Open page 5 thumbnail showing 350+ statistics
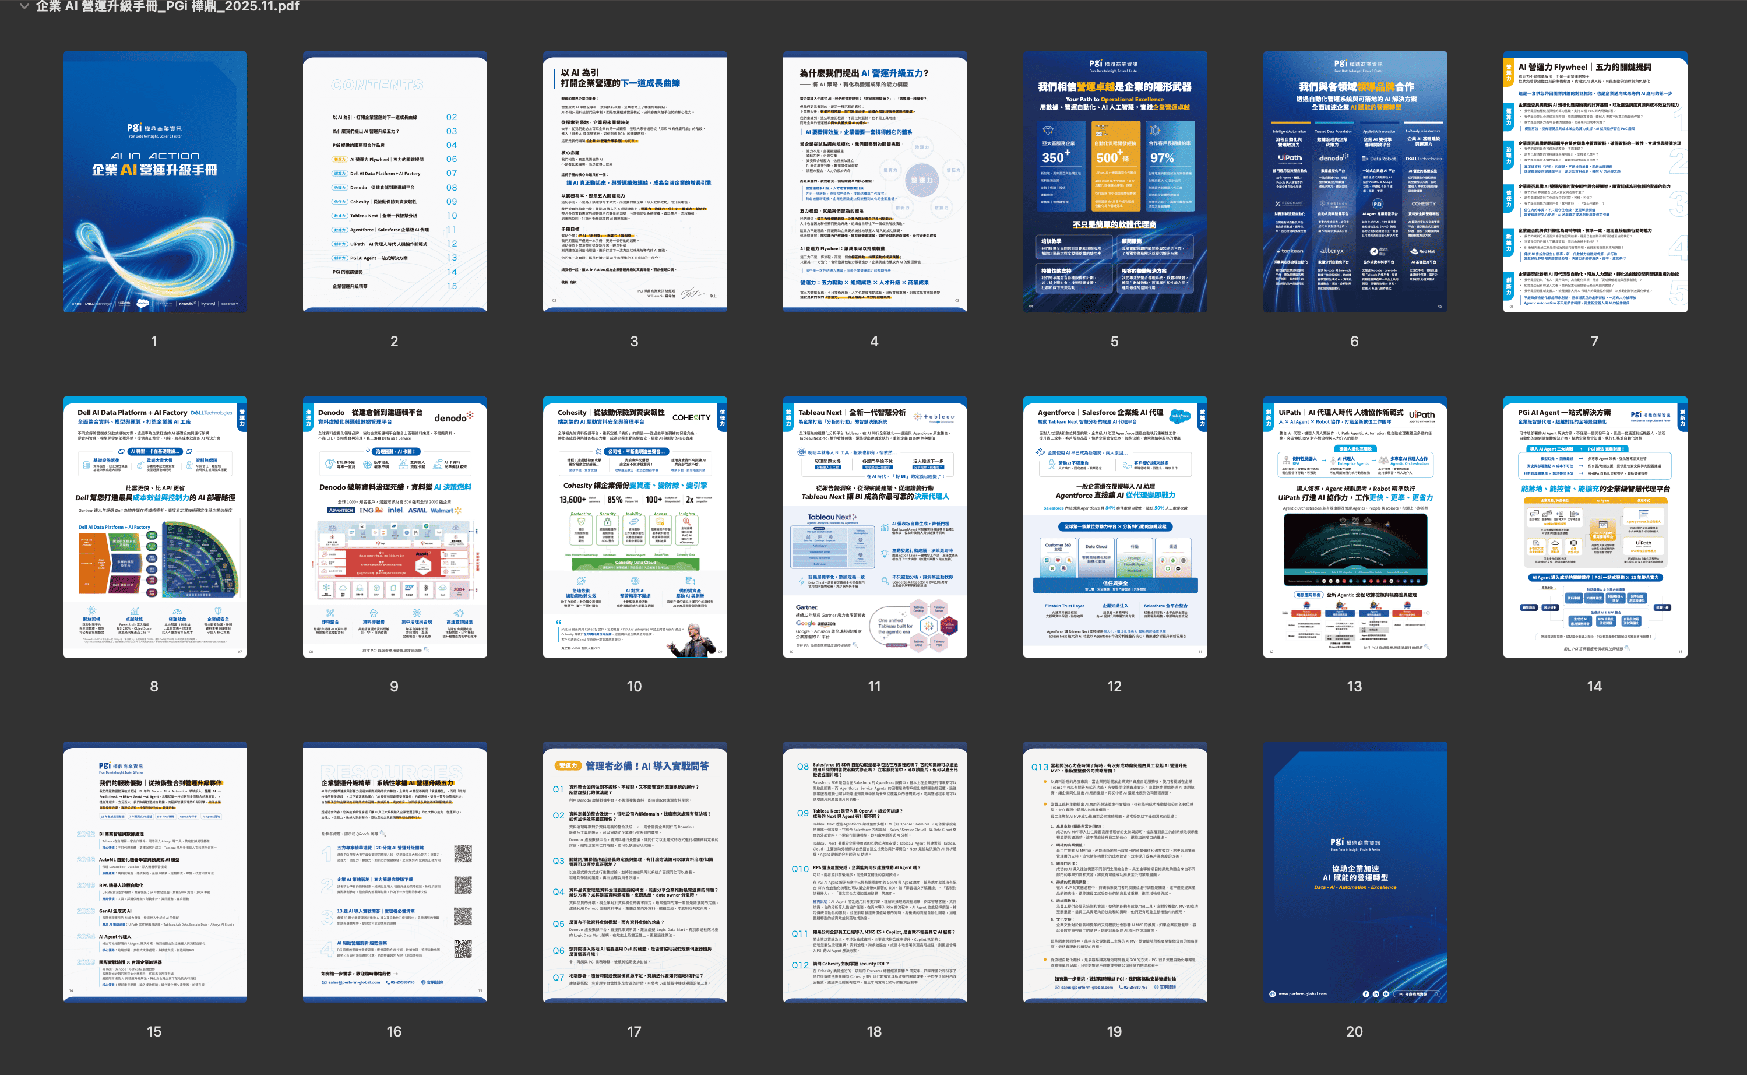1747x1075 pixels. tap(1114, 181)
